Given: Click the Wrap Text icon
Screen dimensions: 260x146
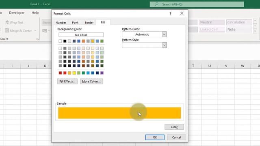Looking at the screenshot, I should 7,22.
